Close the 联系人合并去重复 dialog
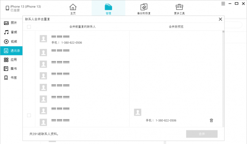 tap(220, 19)
